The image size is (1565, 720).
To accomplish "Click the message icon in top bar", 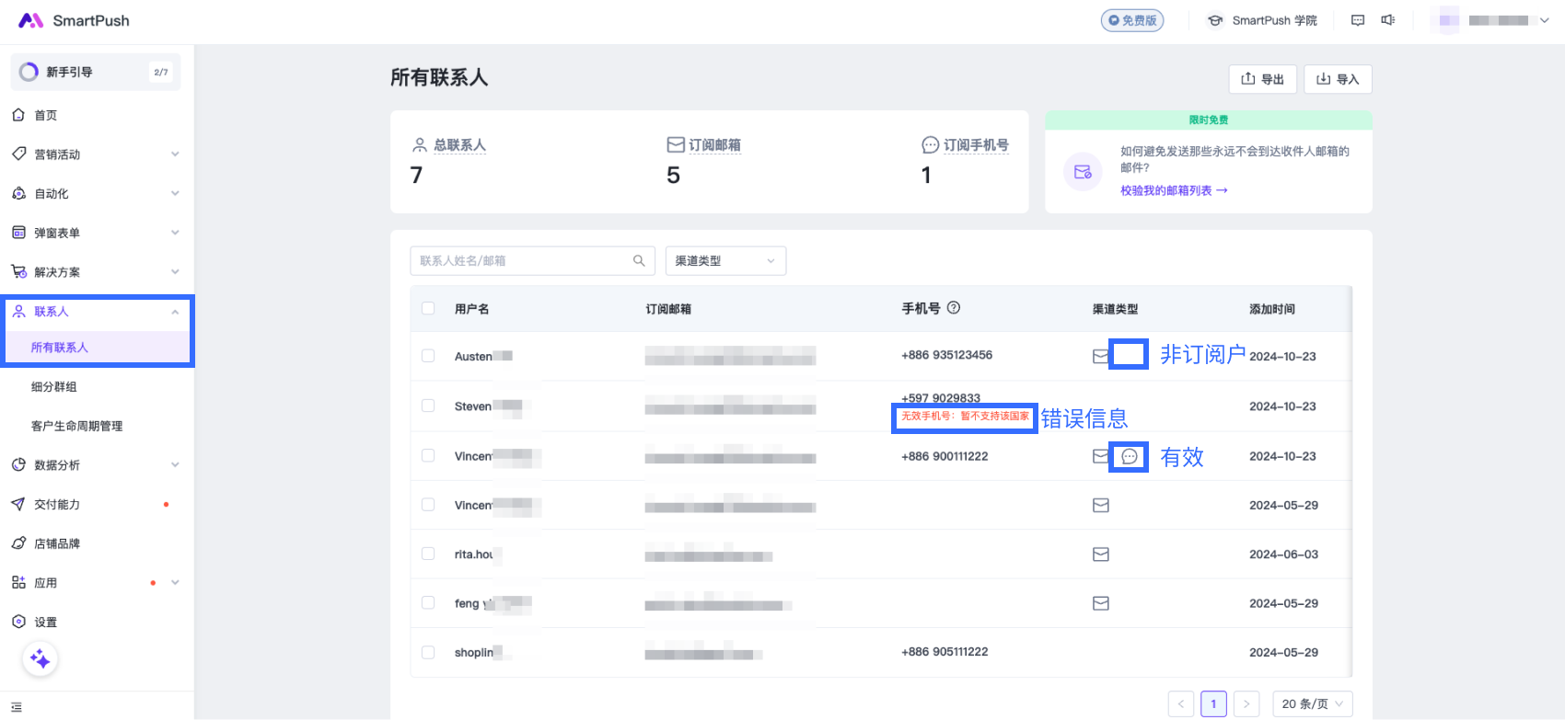I will pyautogui.click(x=1358, y=20).
